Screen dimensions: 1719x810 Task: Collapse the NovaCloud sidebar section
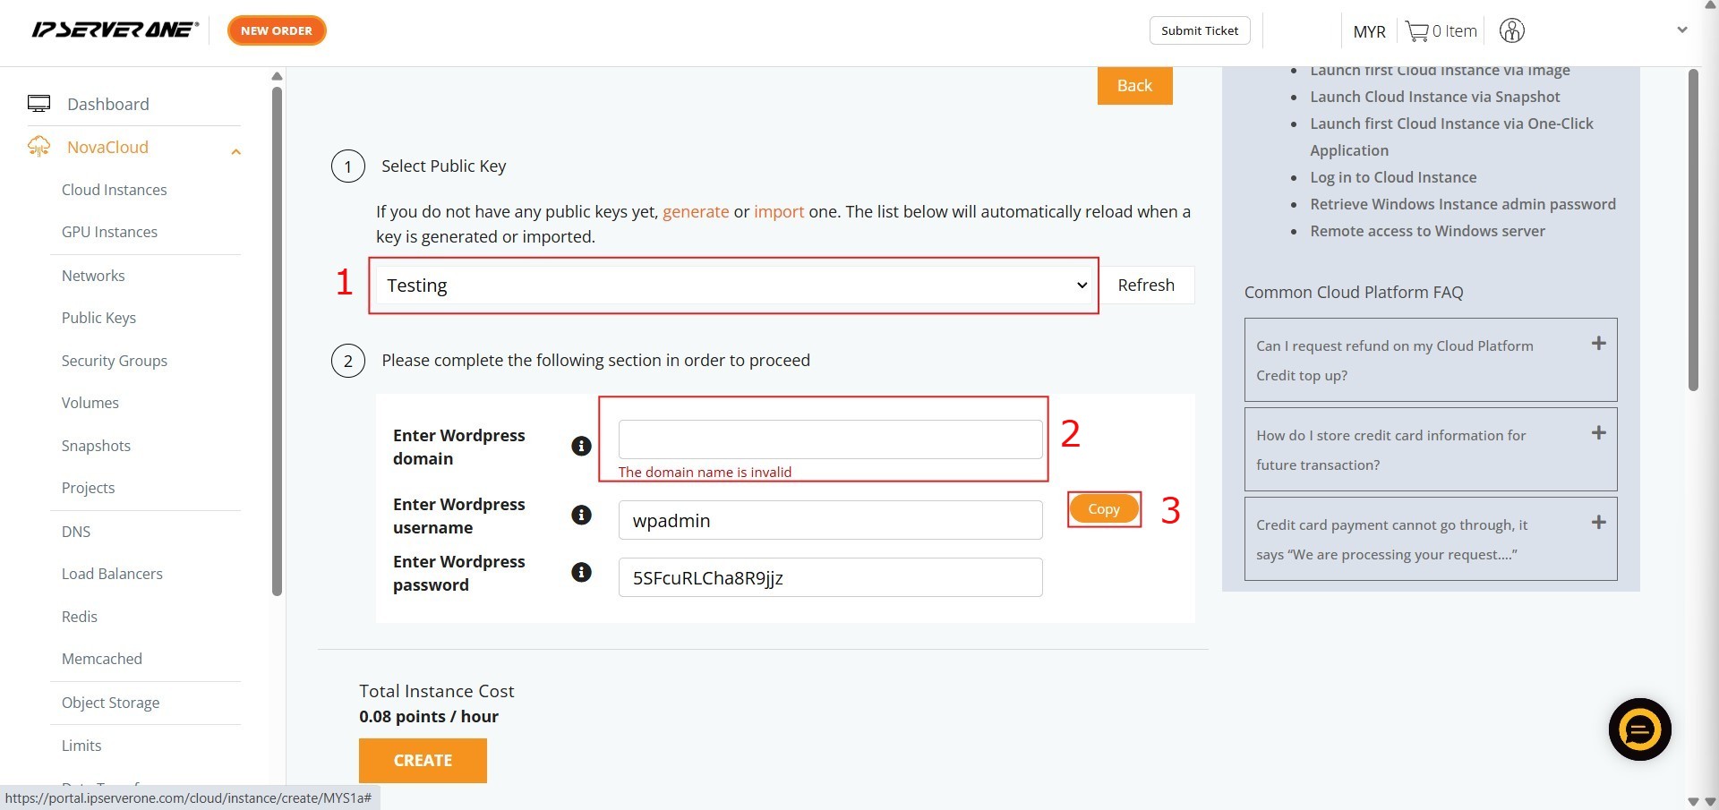click(235, 151)
